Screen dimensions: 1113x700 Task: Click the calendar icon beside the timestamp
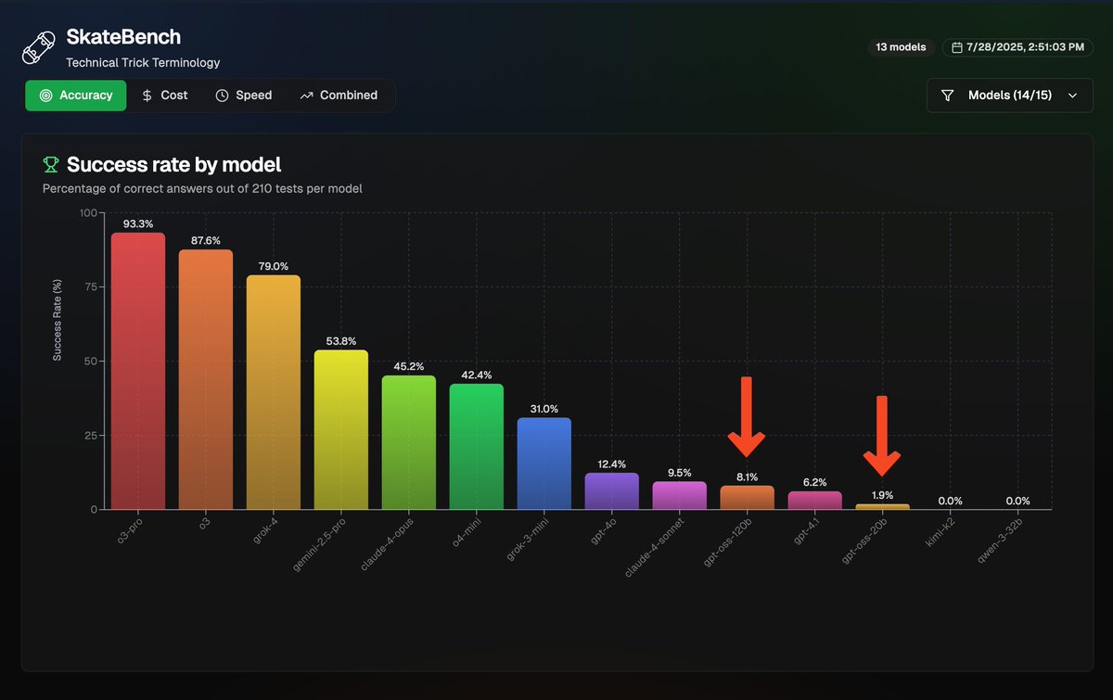(956, 46)
